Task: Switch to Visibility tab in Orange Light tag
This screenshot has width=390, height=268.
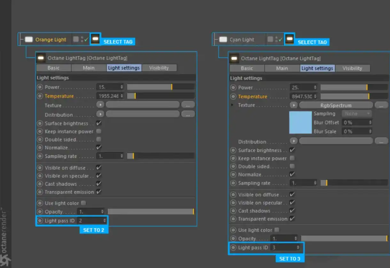Action: pos(159,68)
